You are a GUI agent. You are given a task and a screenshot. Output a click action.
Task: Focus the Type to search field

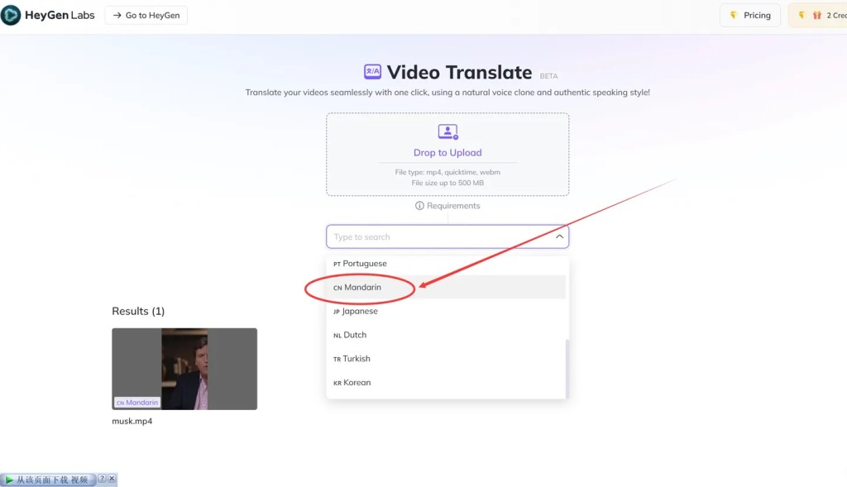[438, 237]
